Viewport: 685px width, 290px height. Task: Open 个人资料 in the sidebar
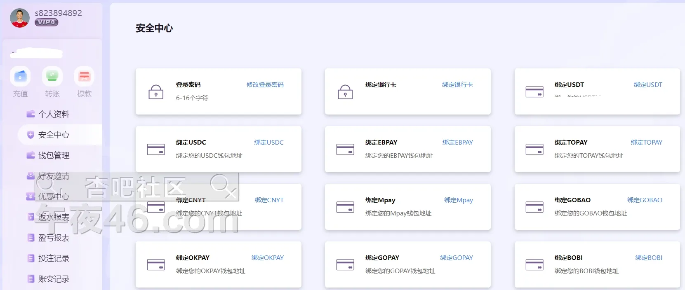[54, 114]
